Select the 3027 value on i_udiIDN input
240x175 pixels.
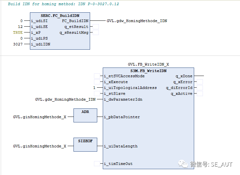coord(18,44)
